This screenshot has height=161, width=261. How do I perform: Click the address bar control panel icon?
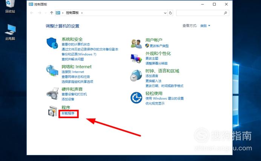pyautogui.click(x=58, y=13)
